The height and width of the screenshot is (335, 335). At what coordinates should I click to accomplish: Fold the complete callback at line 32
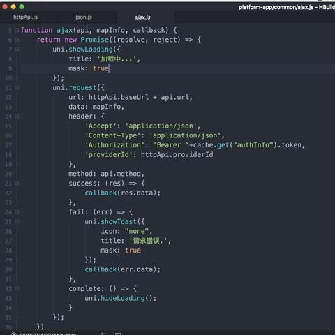(x=17, y=289)
